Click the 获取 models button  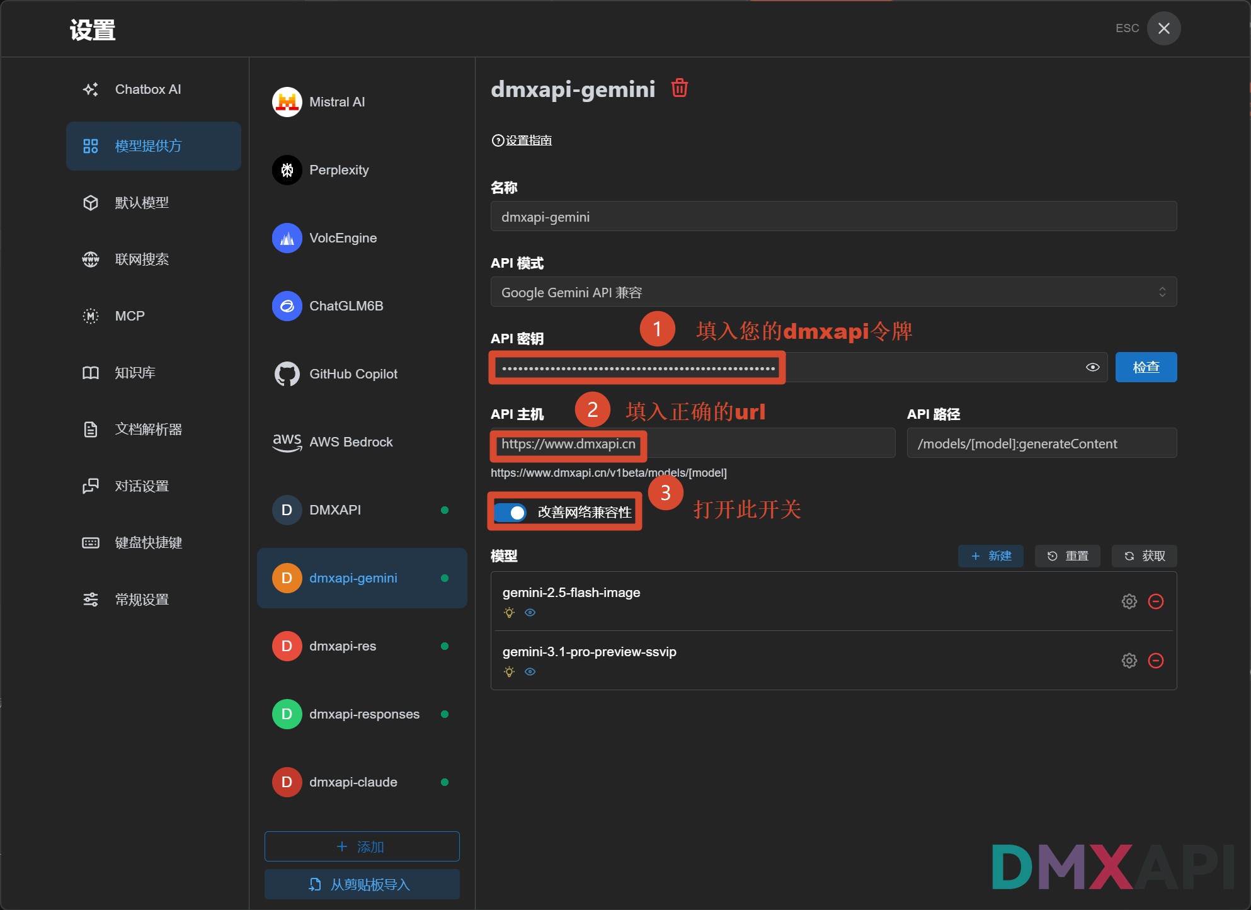(x=1145, y=556)
